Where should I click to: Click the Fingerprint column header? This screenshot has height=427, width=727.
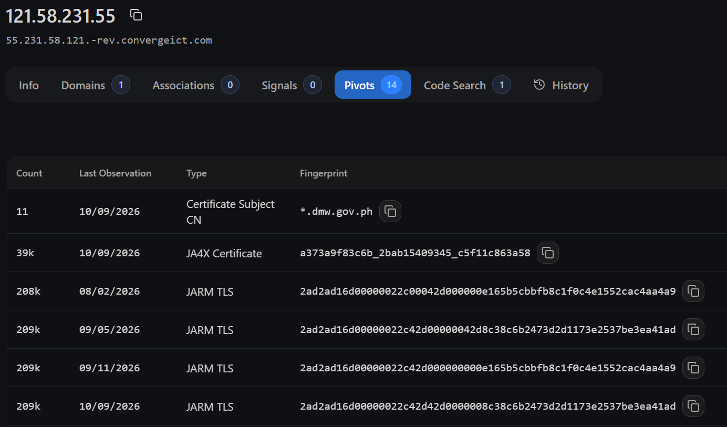(x=324, y=173)
